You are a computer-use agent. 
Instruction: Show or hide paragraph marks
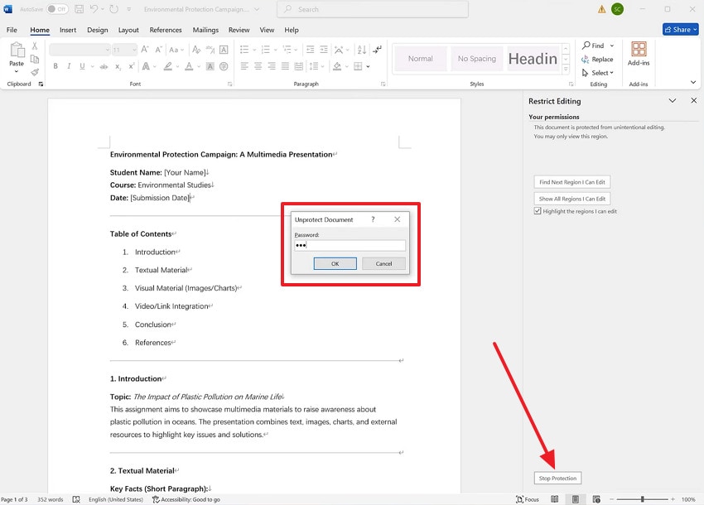coord(378,50)
